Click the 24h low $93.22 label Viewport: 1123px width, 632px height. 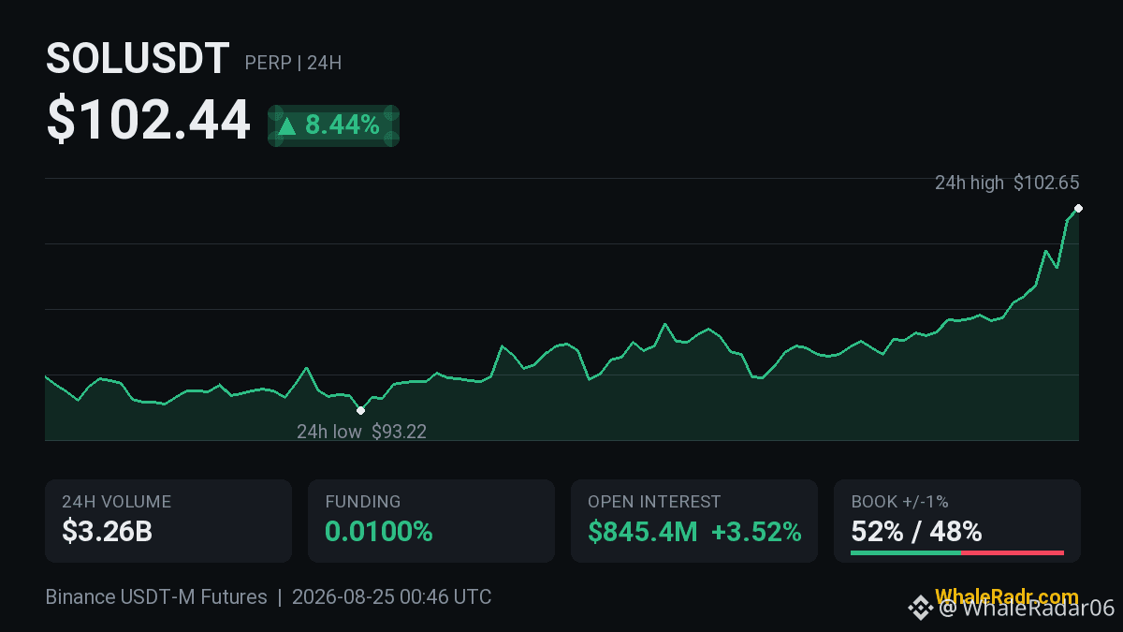tap(361, 432)
